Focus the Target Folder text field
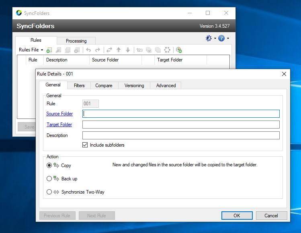 coord(181,125)
